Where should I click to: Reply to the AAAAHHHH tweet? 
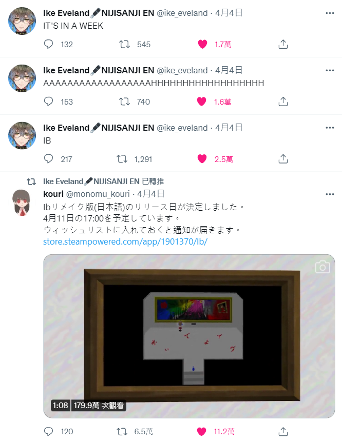pyautogui.click(x=48, y=102)
